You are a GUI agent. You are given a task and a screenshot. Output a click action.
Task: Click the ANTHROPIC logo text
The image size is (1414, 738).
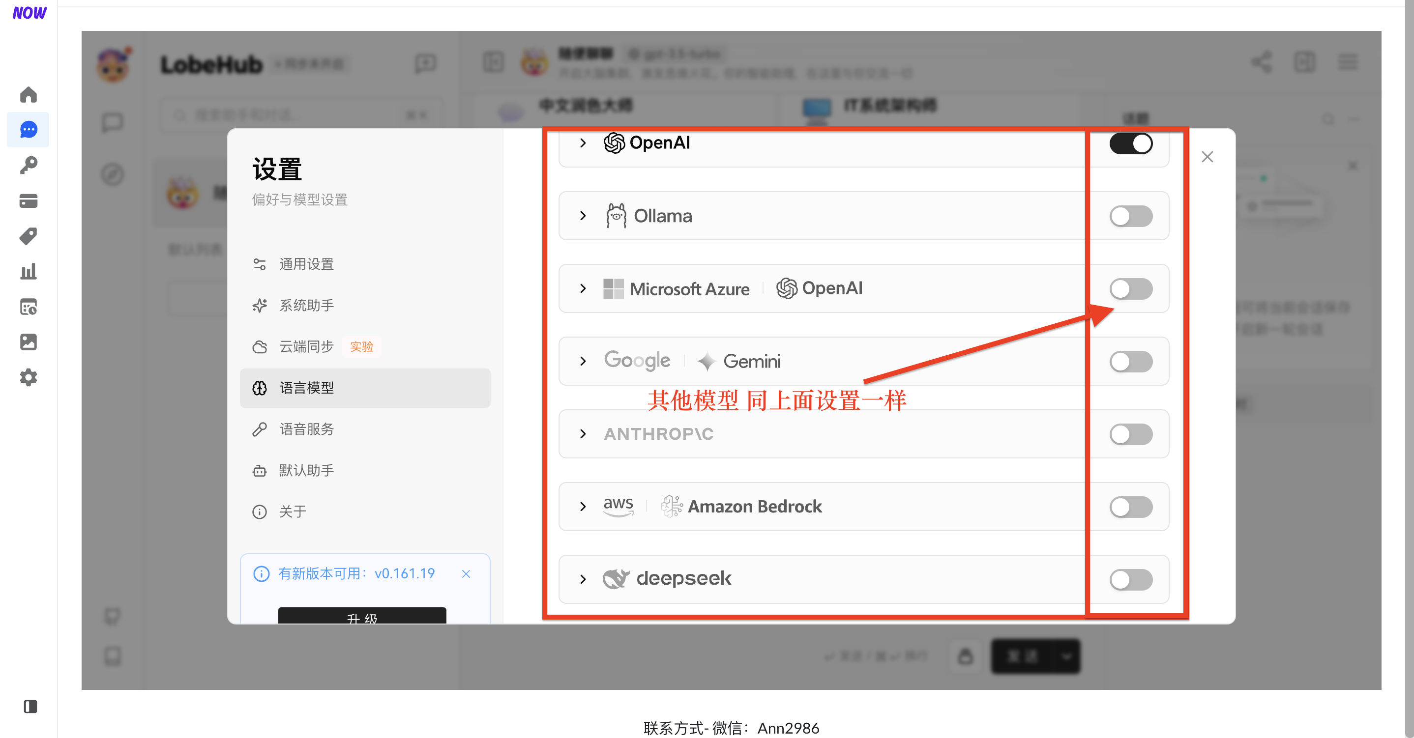coord(659,434)
